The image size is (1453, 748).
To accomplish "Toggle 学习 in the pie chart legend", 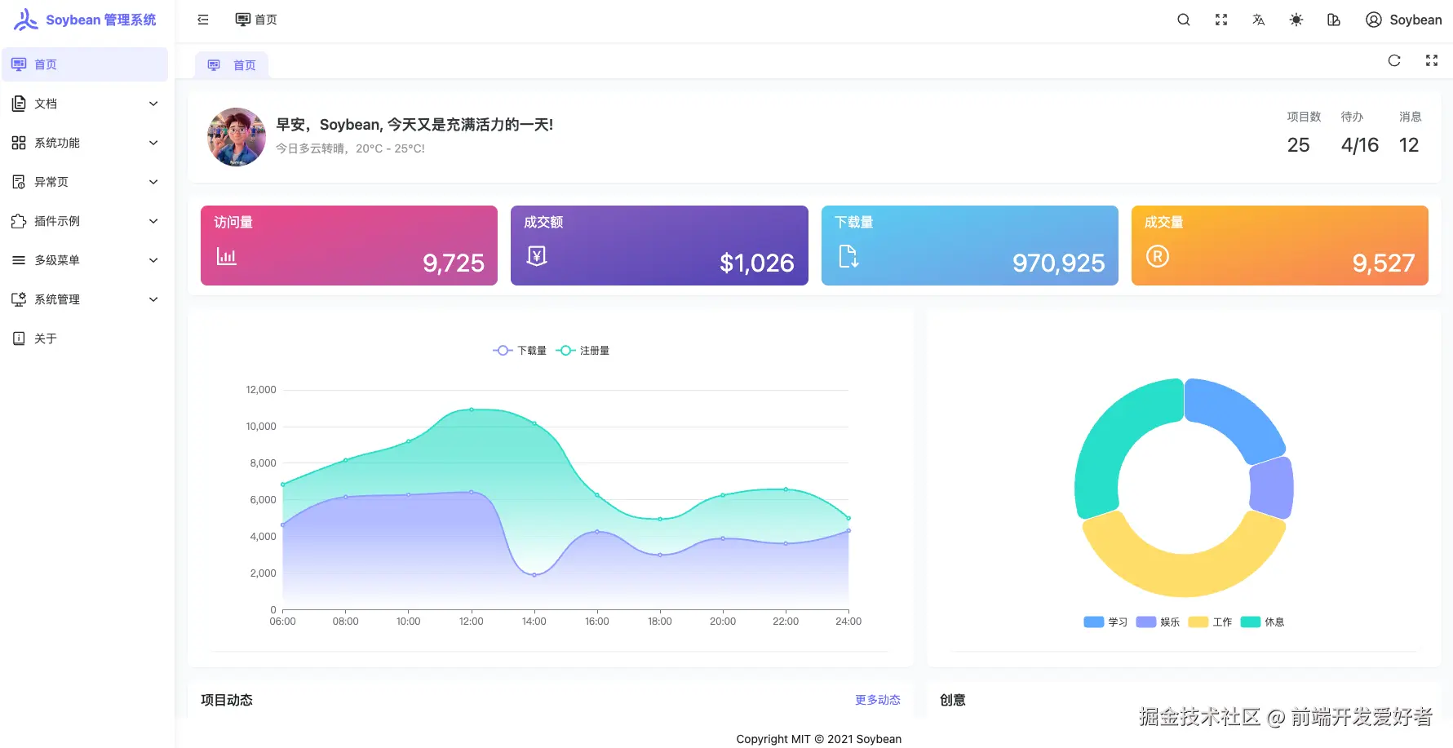I will coord(1105,622).
